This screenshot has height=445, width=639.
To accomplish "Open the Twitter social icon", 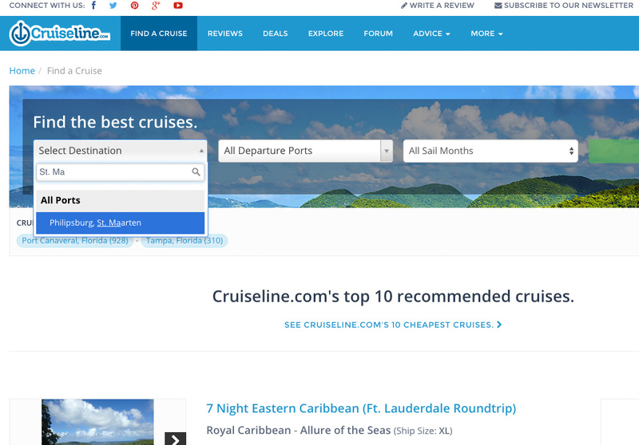I will pos(113,6).
